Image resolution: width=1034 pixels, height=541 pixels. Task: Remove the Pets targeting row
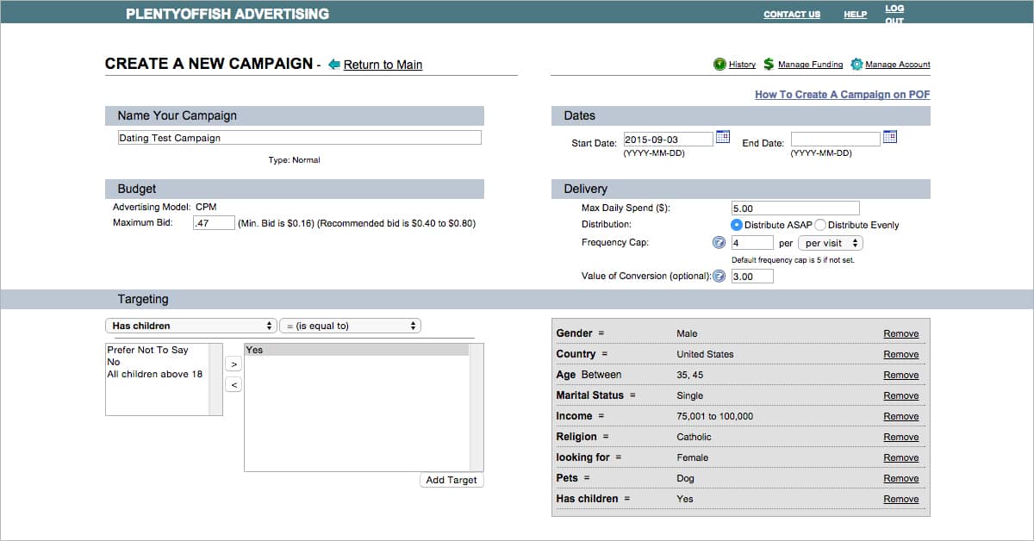coord(901,478)
